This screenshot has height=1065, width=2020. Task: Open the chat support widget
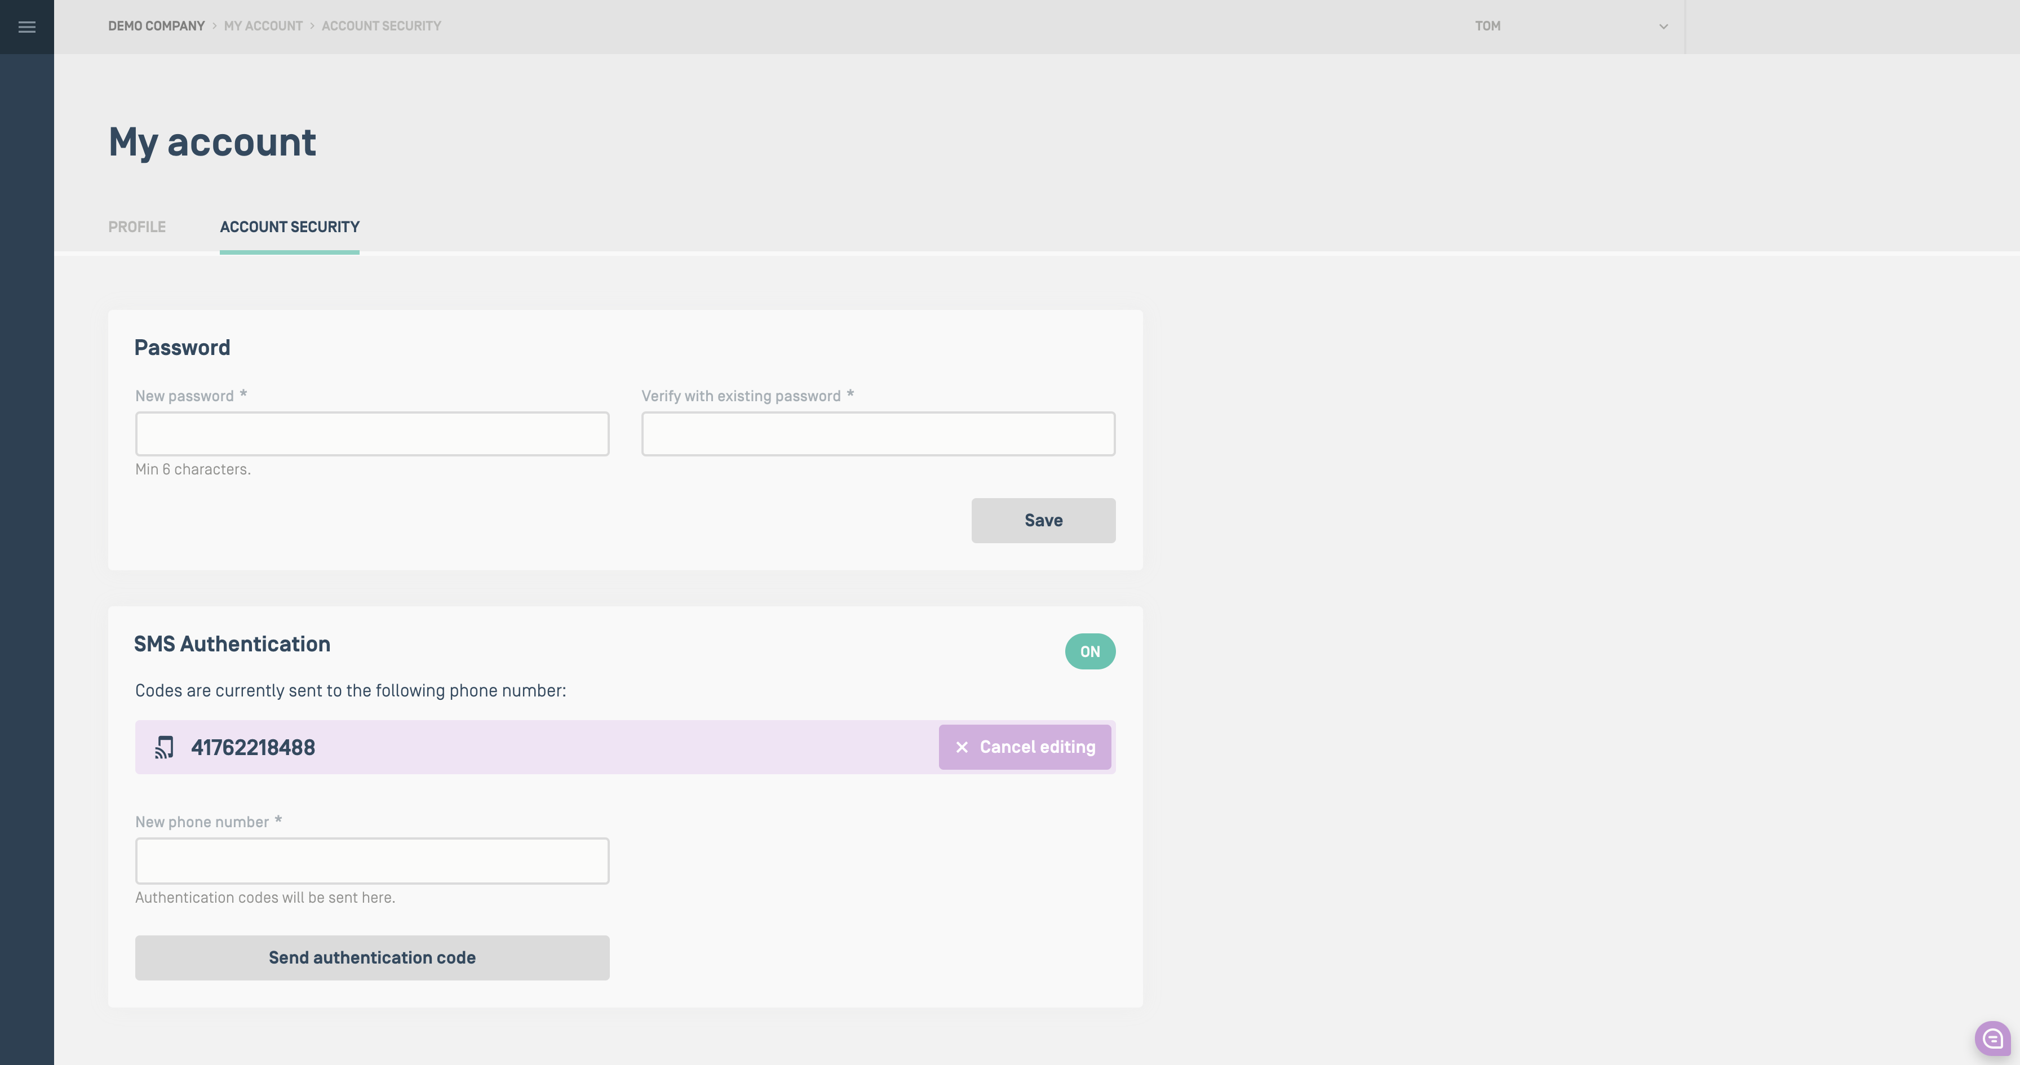[1992, 1039]
